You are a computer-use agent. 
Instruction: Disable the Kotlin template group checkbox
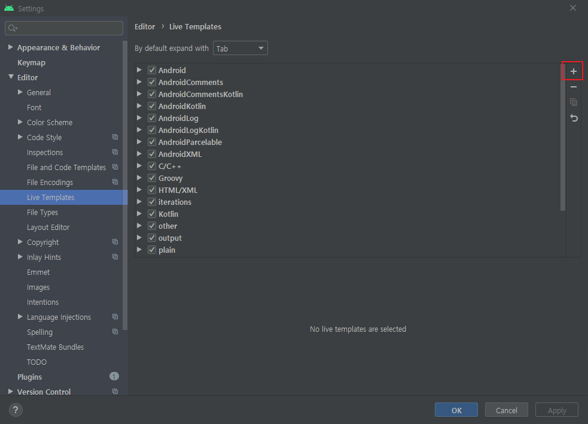pos(152,214)
